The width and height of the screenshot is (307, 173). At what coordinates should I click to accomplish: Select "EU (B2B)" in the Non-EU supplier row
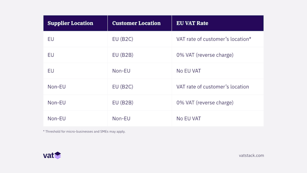coord(122,103)
